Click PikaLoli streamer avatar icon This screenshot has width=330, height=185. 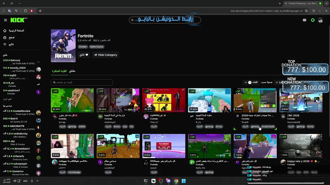(x=146, y=116)
